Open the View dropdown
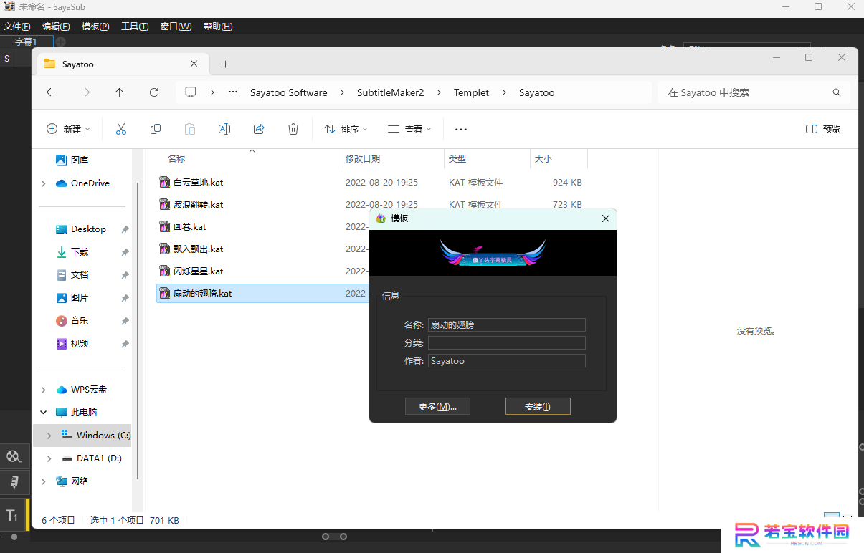The image size is (864, 553). coord(409,129)
